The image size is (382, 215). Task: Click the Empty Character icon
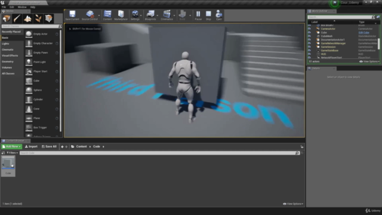(x=29, y=44)
